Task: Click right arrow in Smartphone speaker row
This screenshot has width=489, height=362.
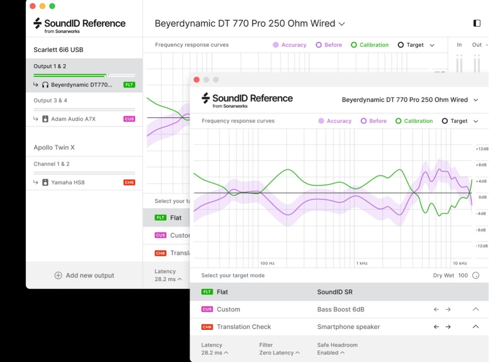Action: click(x=448, y=327)
